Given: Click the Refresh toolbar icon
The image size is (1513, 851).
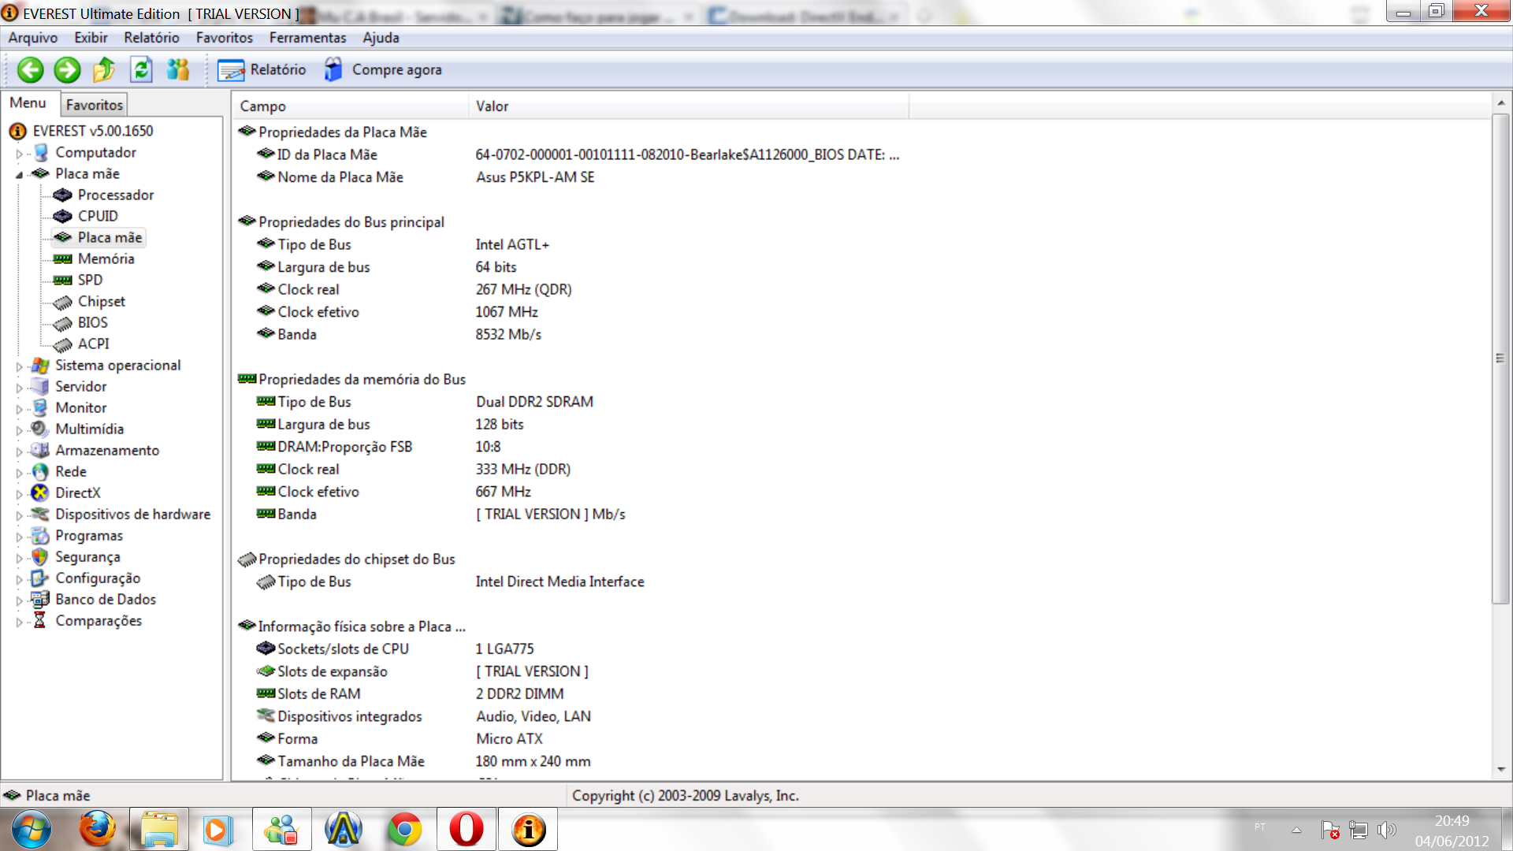Looking at the screenshot, I should coord(141,70).
